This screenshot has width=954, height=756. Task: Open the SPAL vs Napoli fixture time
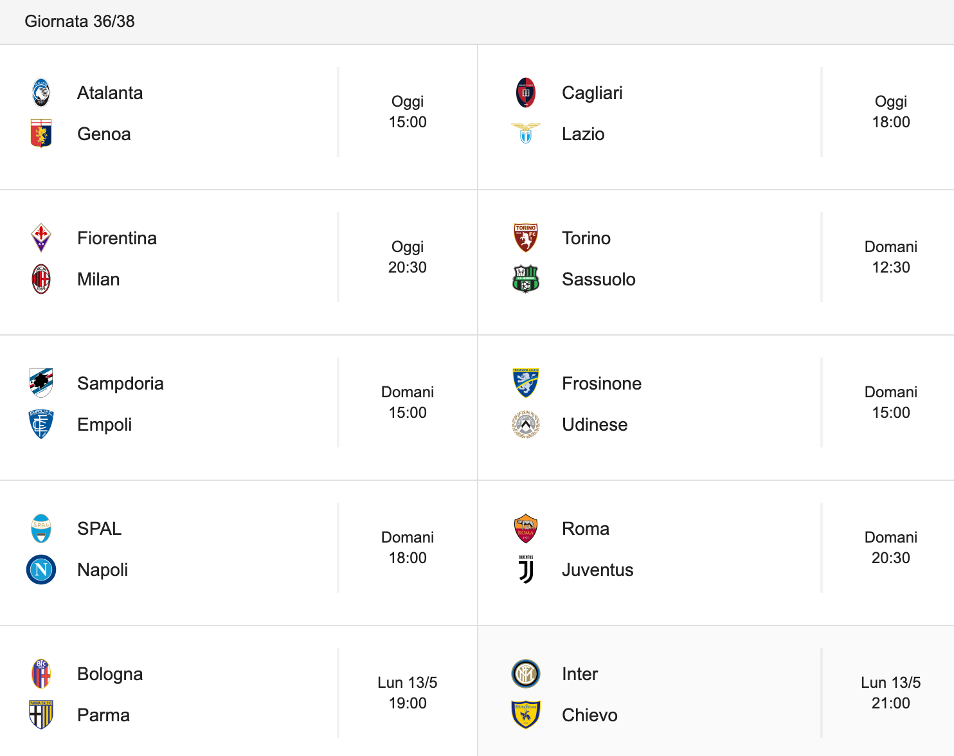click(408, 548)
